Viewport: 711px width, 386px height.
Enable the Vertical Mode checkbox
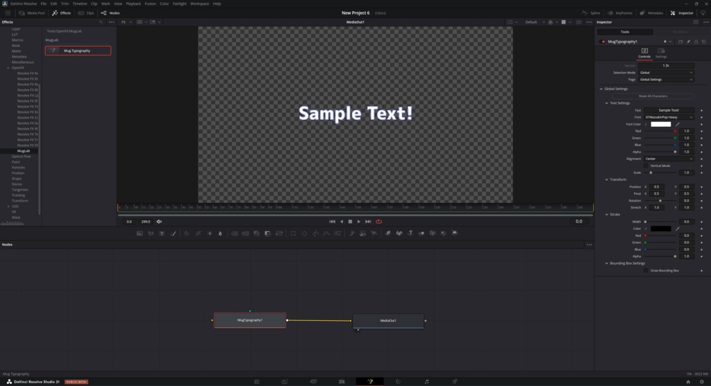(646, 166)
